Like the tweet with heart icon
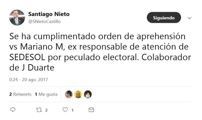 coord(65,110)
